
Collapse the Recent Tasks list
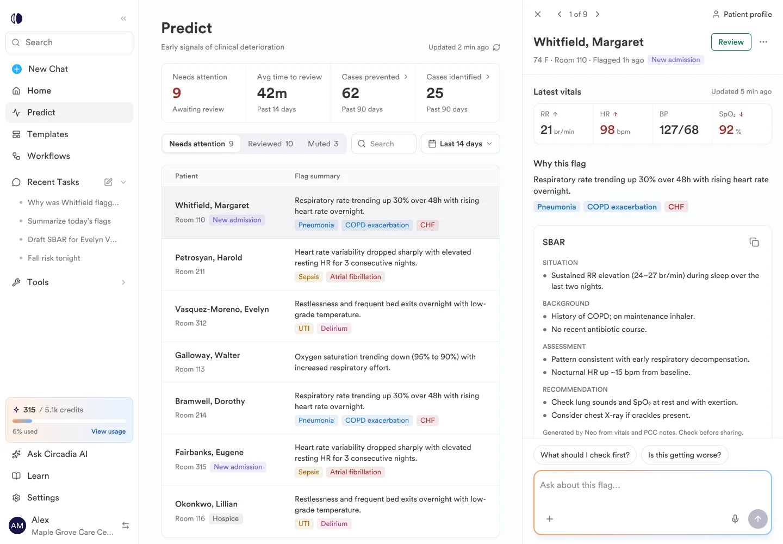click(123, 182)
